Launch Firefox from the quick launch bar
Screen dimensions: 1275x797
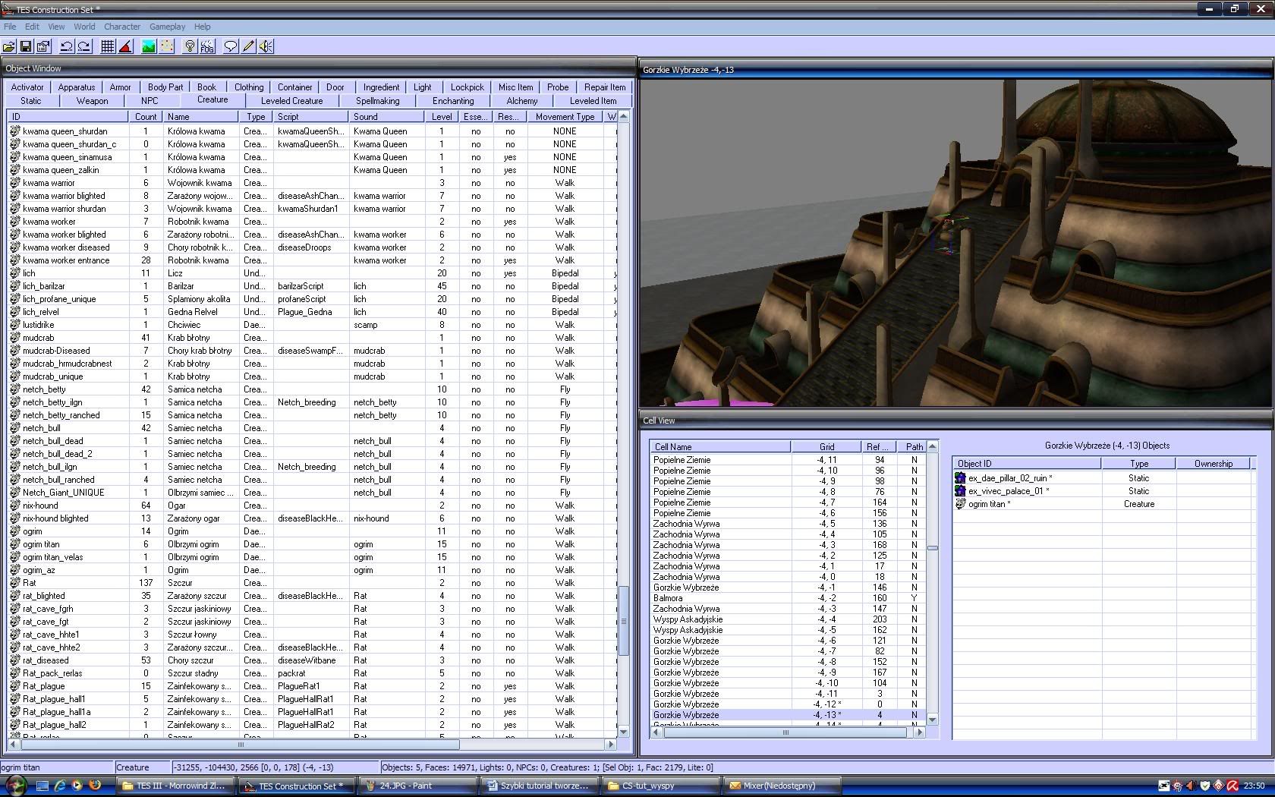point(95,786)
